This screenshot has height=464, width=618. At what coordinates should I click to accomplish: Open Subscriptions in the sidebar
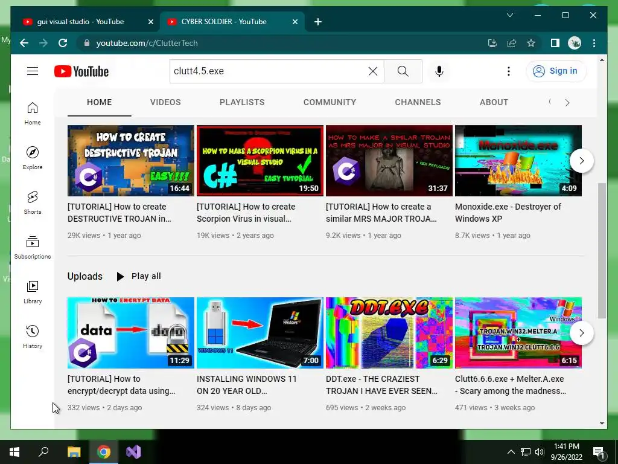33,247
